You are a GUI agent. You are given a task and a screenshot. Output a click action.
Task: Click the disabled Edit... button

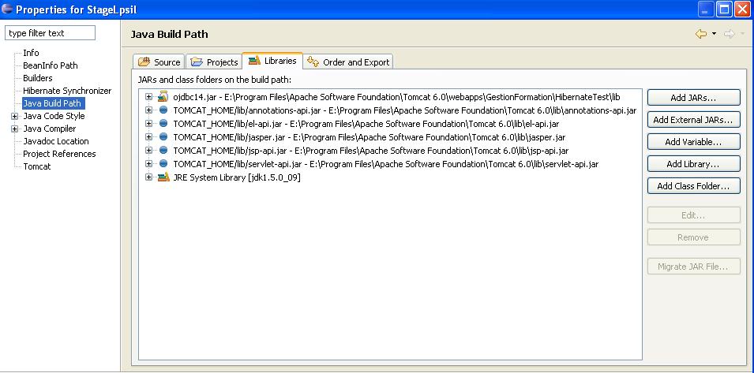[693, 215]
